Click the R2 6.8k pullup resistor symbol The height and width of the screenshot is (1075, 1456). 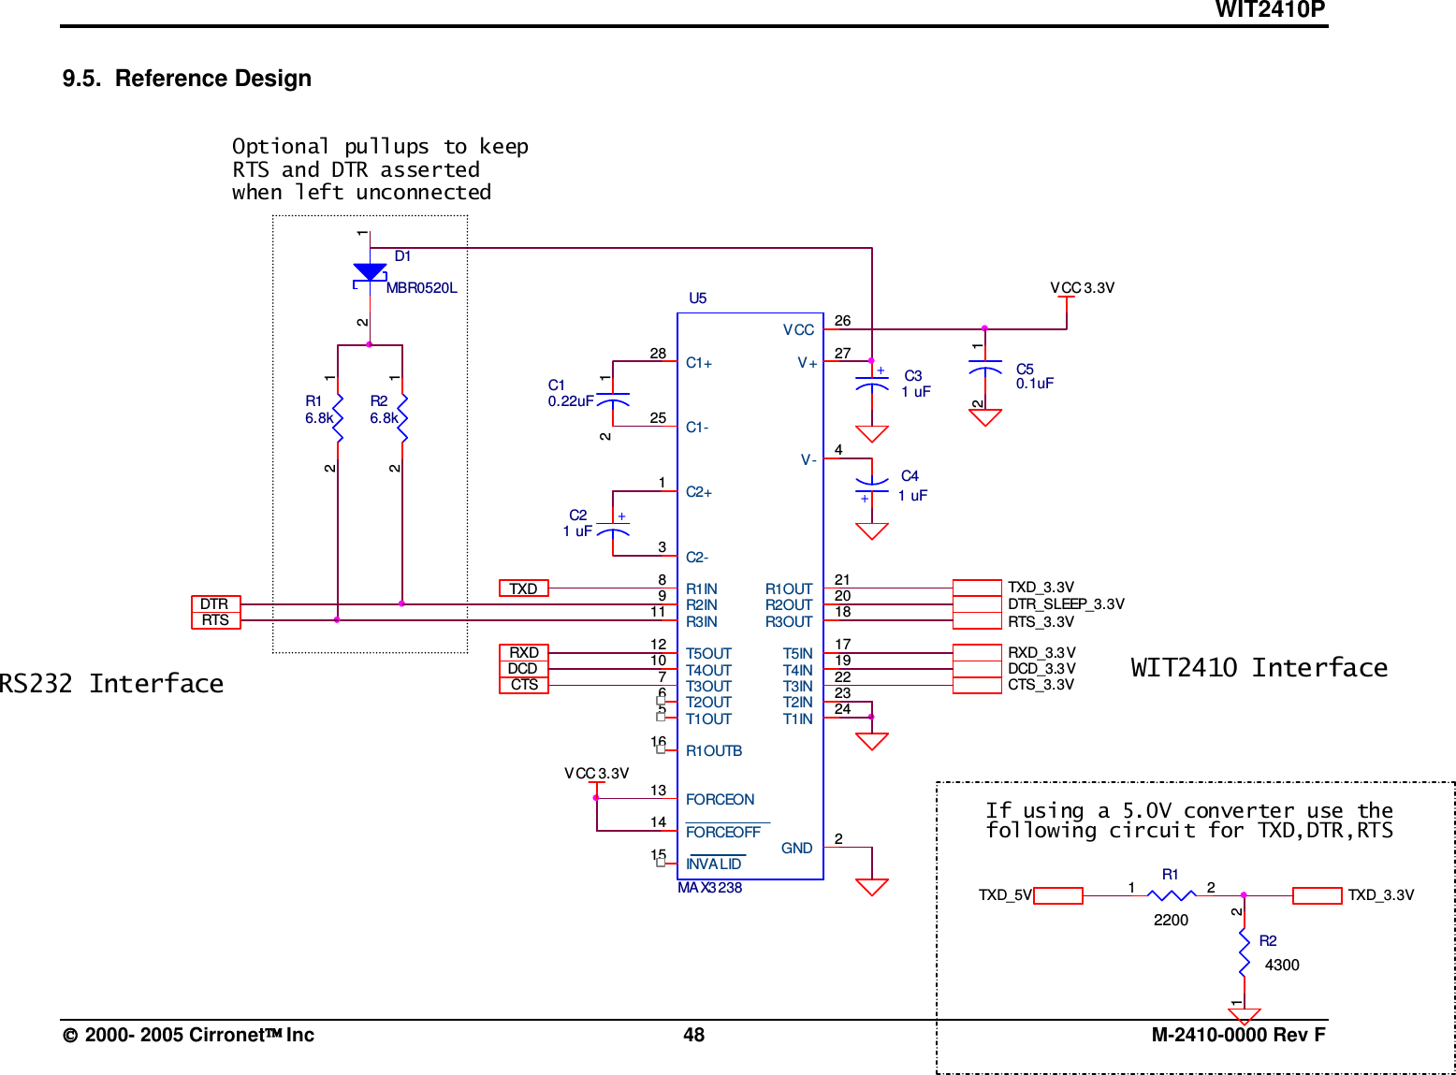pos(402,417)
